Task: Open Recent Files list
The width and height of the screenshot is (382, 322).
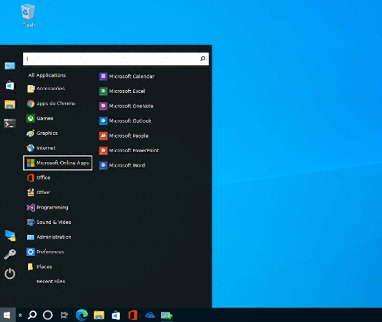Action: (50, 282)
